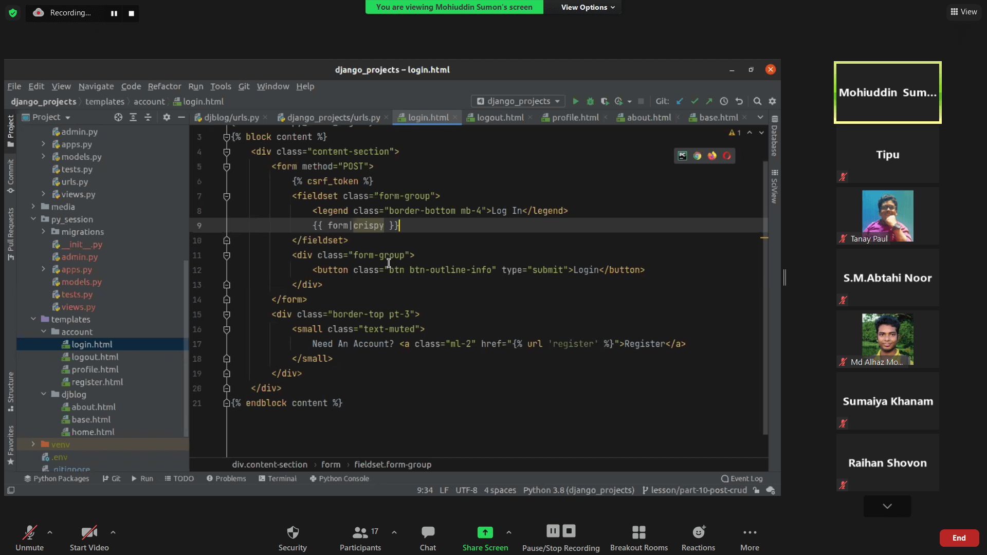
Task: Collapse the account templates folder
Action: (44, 331)
